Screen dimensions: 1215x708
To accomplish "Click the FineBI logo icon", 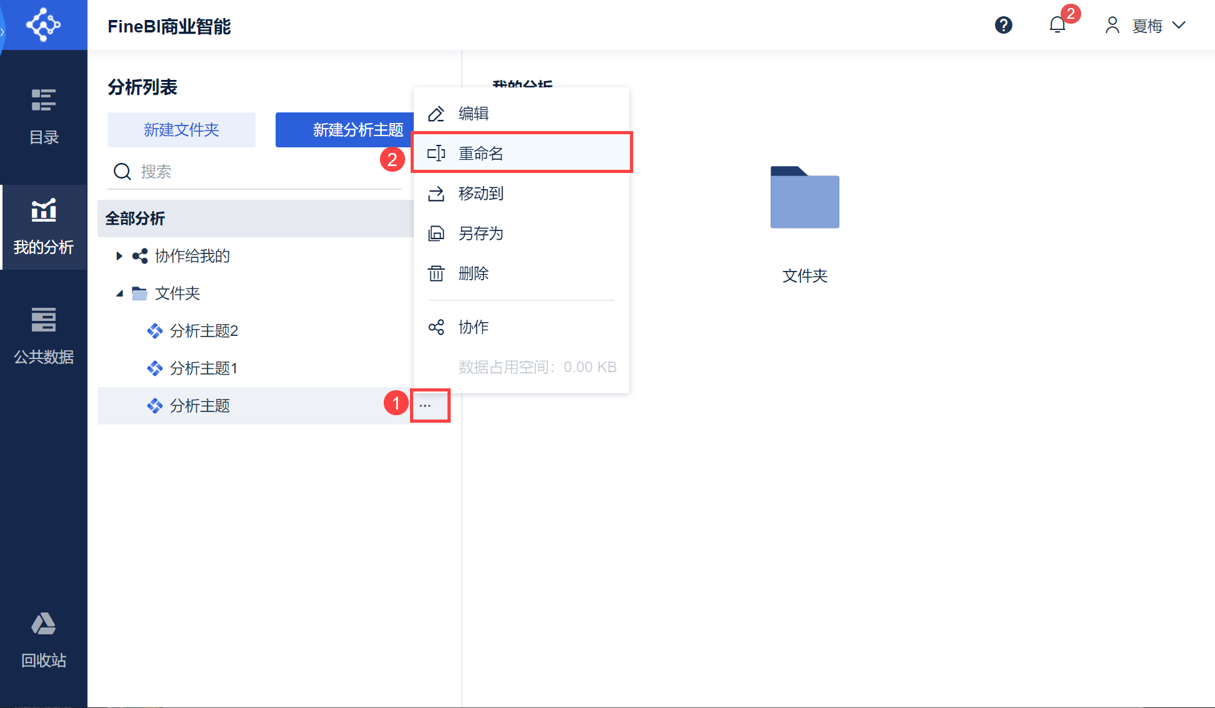I will 43,25.
